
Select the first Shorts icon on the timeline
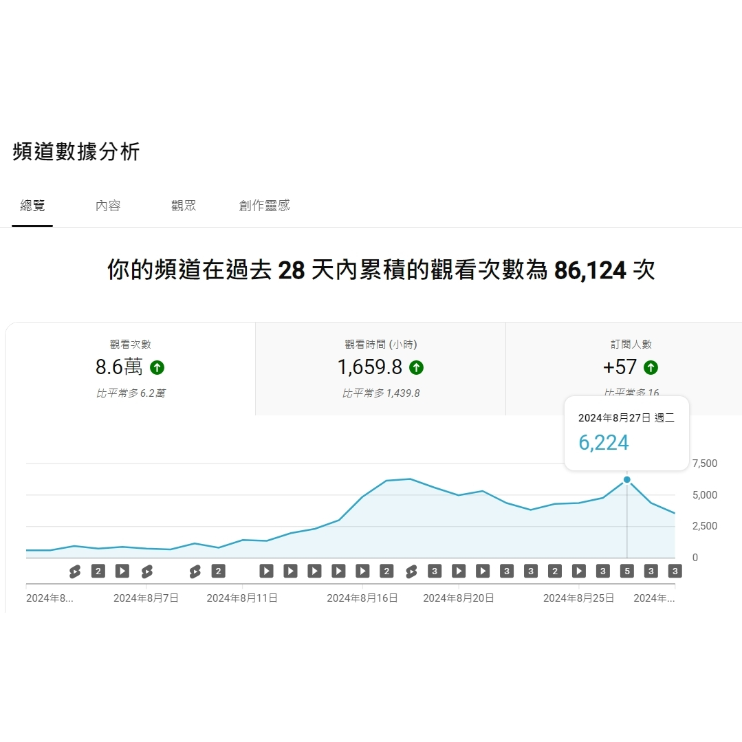click(x=74, y=571)
